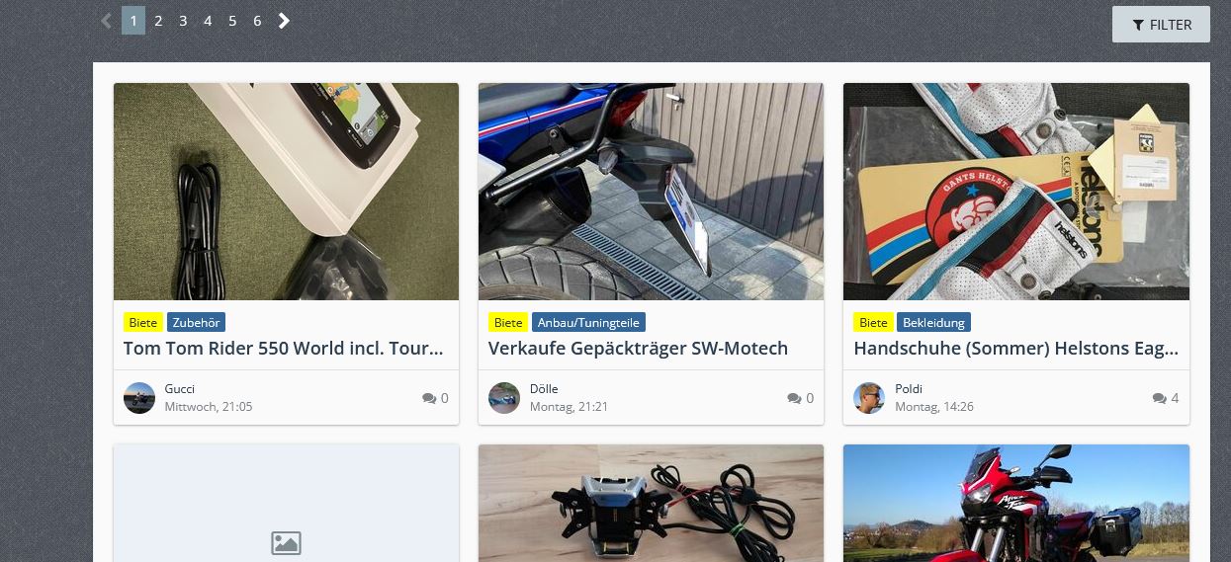The width and height of the screenshot is (1231, 562).
Task: Jump to page 6 in pagination
Action: pyautogui.click(x=257, y=21)
